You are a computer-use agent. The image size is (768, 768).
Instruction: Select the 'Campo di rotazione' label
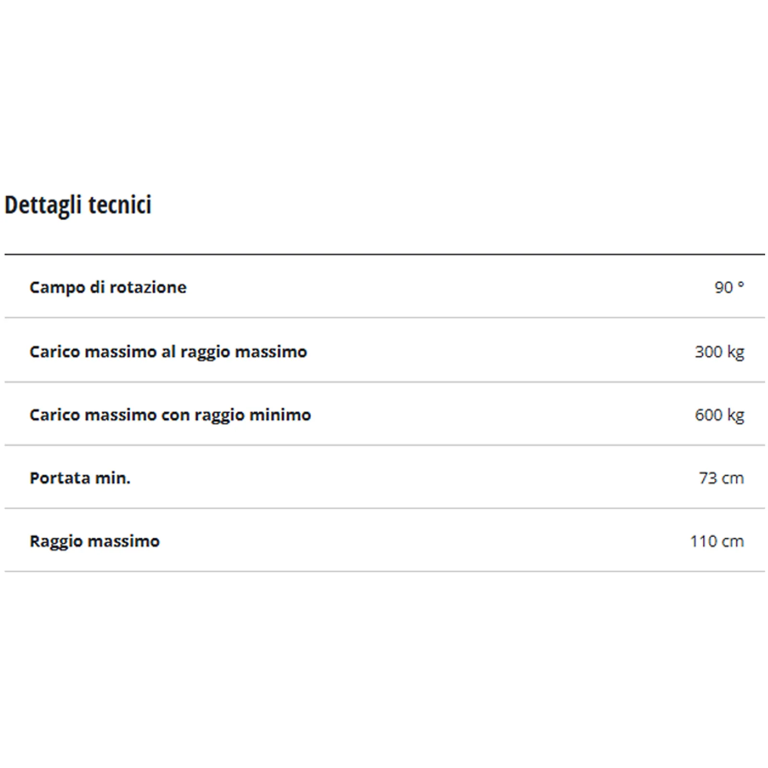click(x=108, y=287)
